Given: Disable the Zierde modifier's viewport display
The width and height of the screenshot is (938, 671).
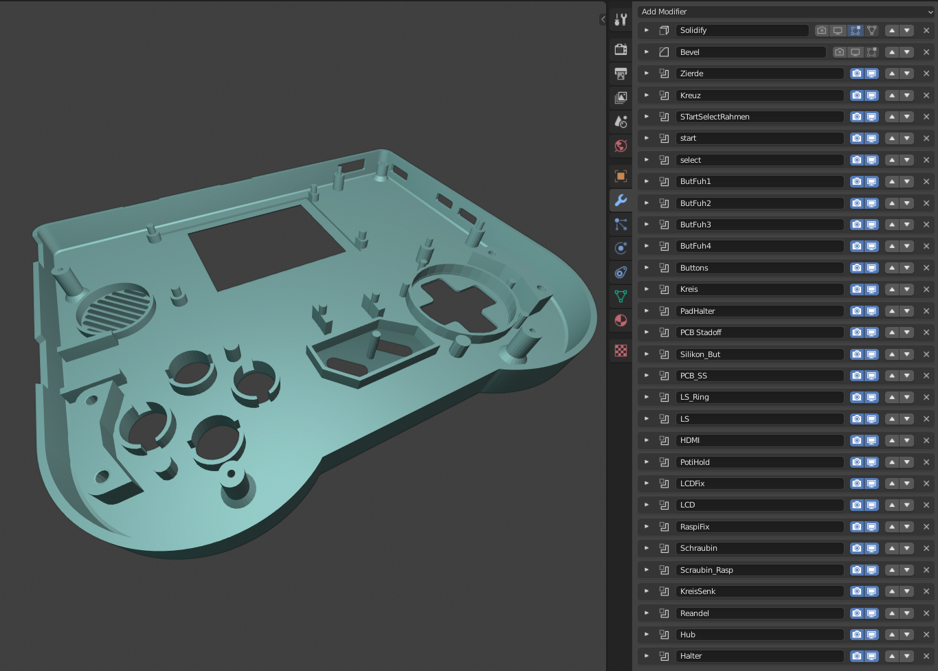Looking at the screenshot, I should point(871,73).
